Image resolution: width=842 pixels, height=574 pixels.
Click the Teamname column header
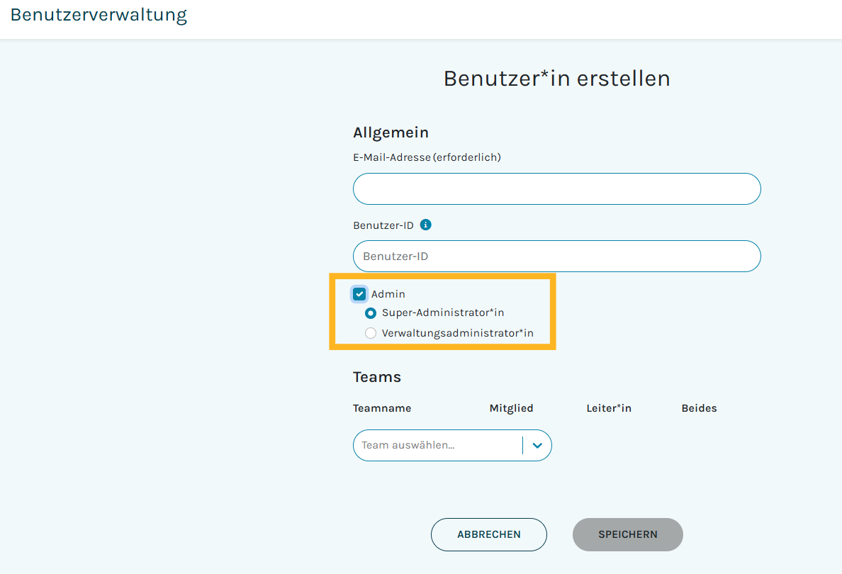pos(382,408)
